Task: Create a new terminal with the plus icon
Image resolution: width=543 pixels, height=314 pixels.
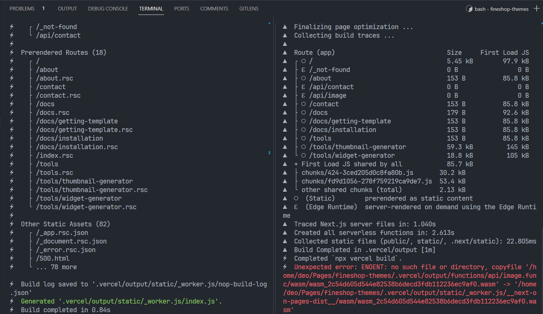Action: coord(537,8)
